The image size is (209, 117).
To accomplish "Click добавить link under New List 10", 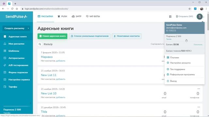I will pyautogui.click(x=61, y=97).
